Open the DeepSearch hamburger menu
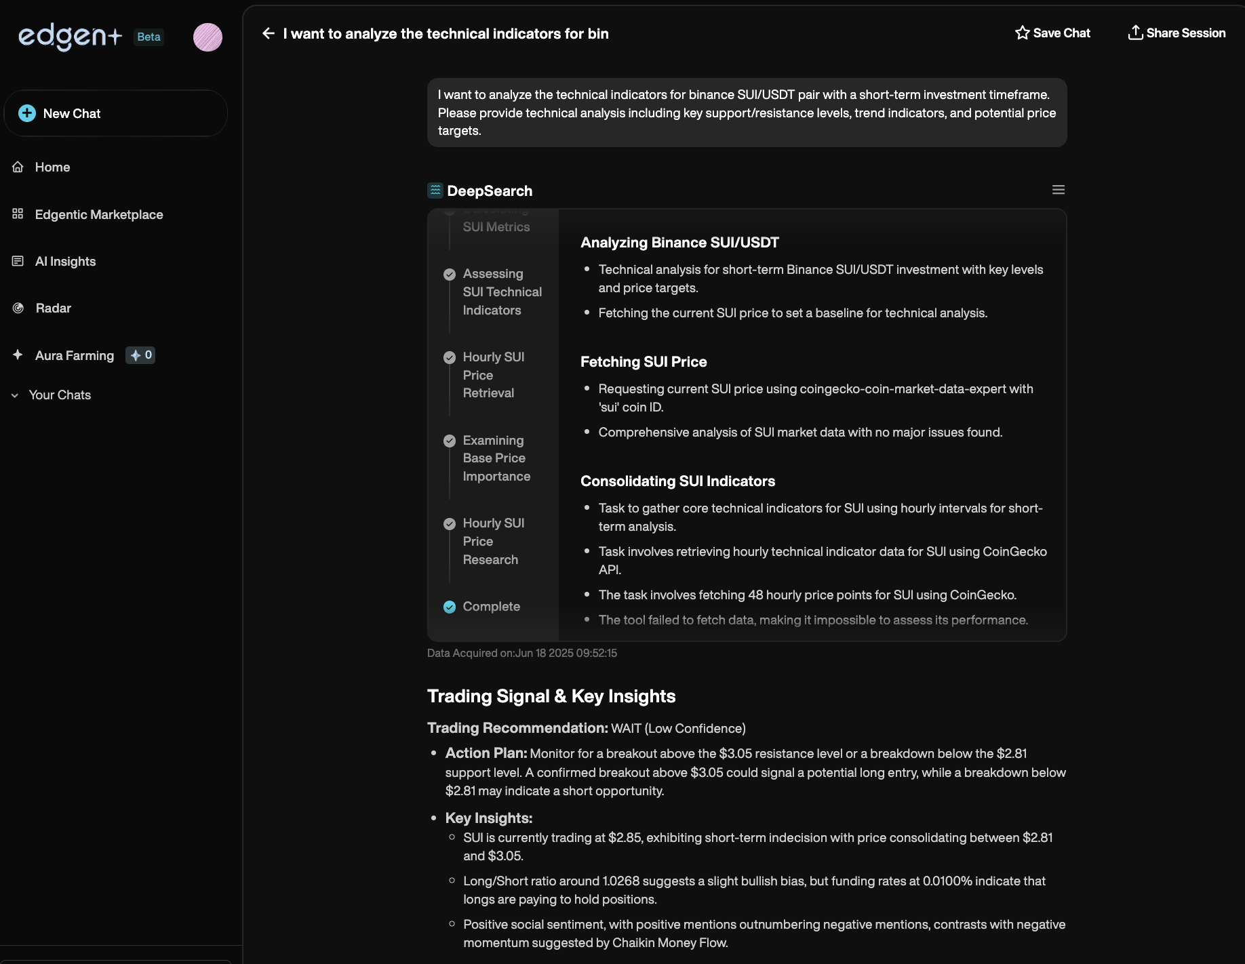Image resolution: width=1245 pixels, height=964 pixels. tap(1058, 190)
